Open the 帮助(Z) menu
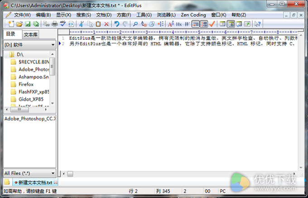 click(239, 15)
